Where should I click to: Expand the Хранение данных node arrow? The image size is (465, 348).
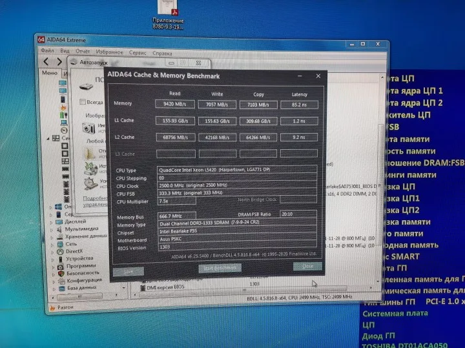tap(52, 237)
